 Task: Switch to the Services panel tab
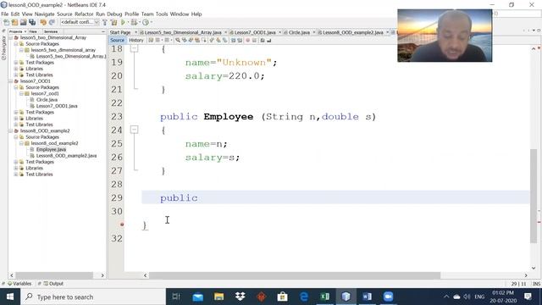(x=51, y=31)
